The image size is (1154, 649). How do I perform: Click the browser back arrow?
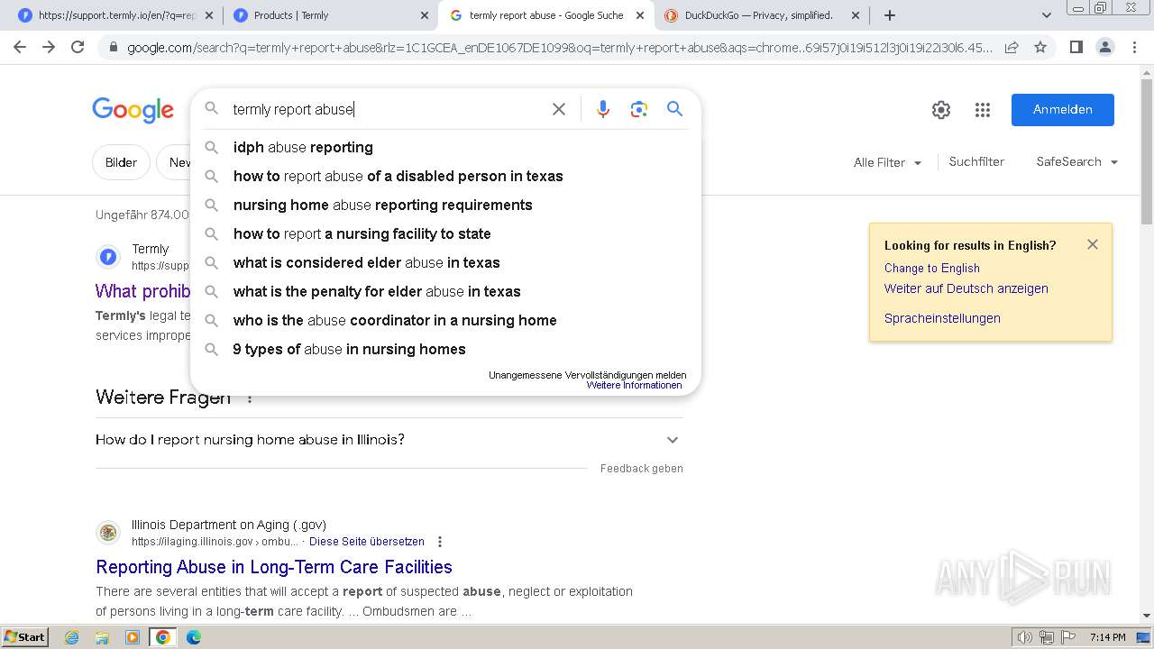click(x=20, y=47)
